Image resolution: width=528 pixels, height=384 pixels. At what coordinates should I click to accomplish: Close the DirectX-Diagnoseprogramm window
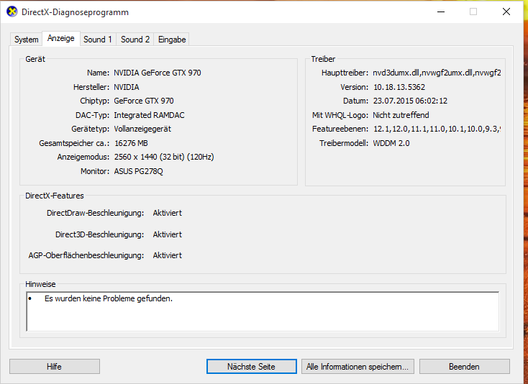(506, 12)
